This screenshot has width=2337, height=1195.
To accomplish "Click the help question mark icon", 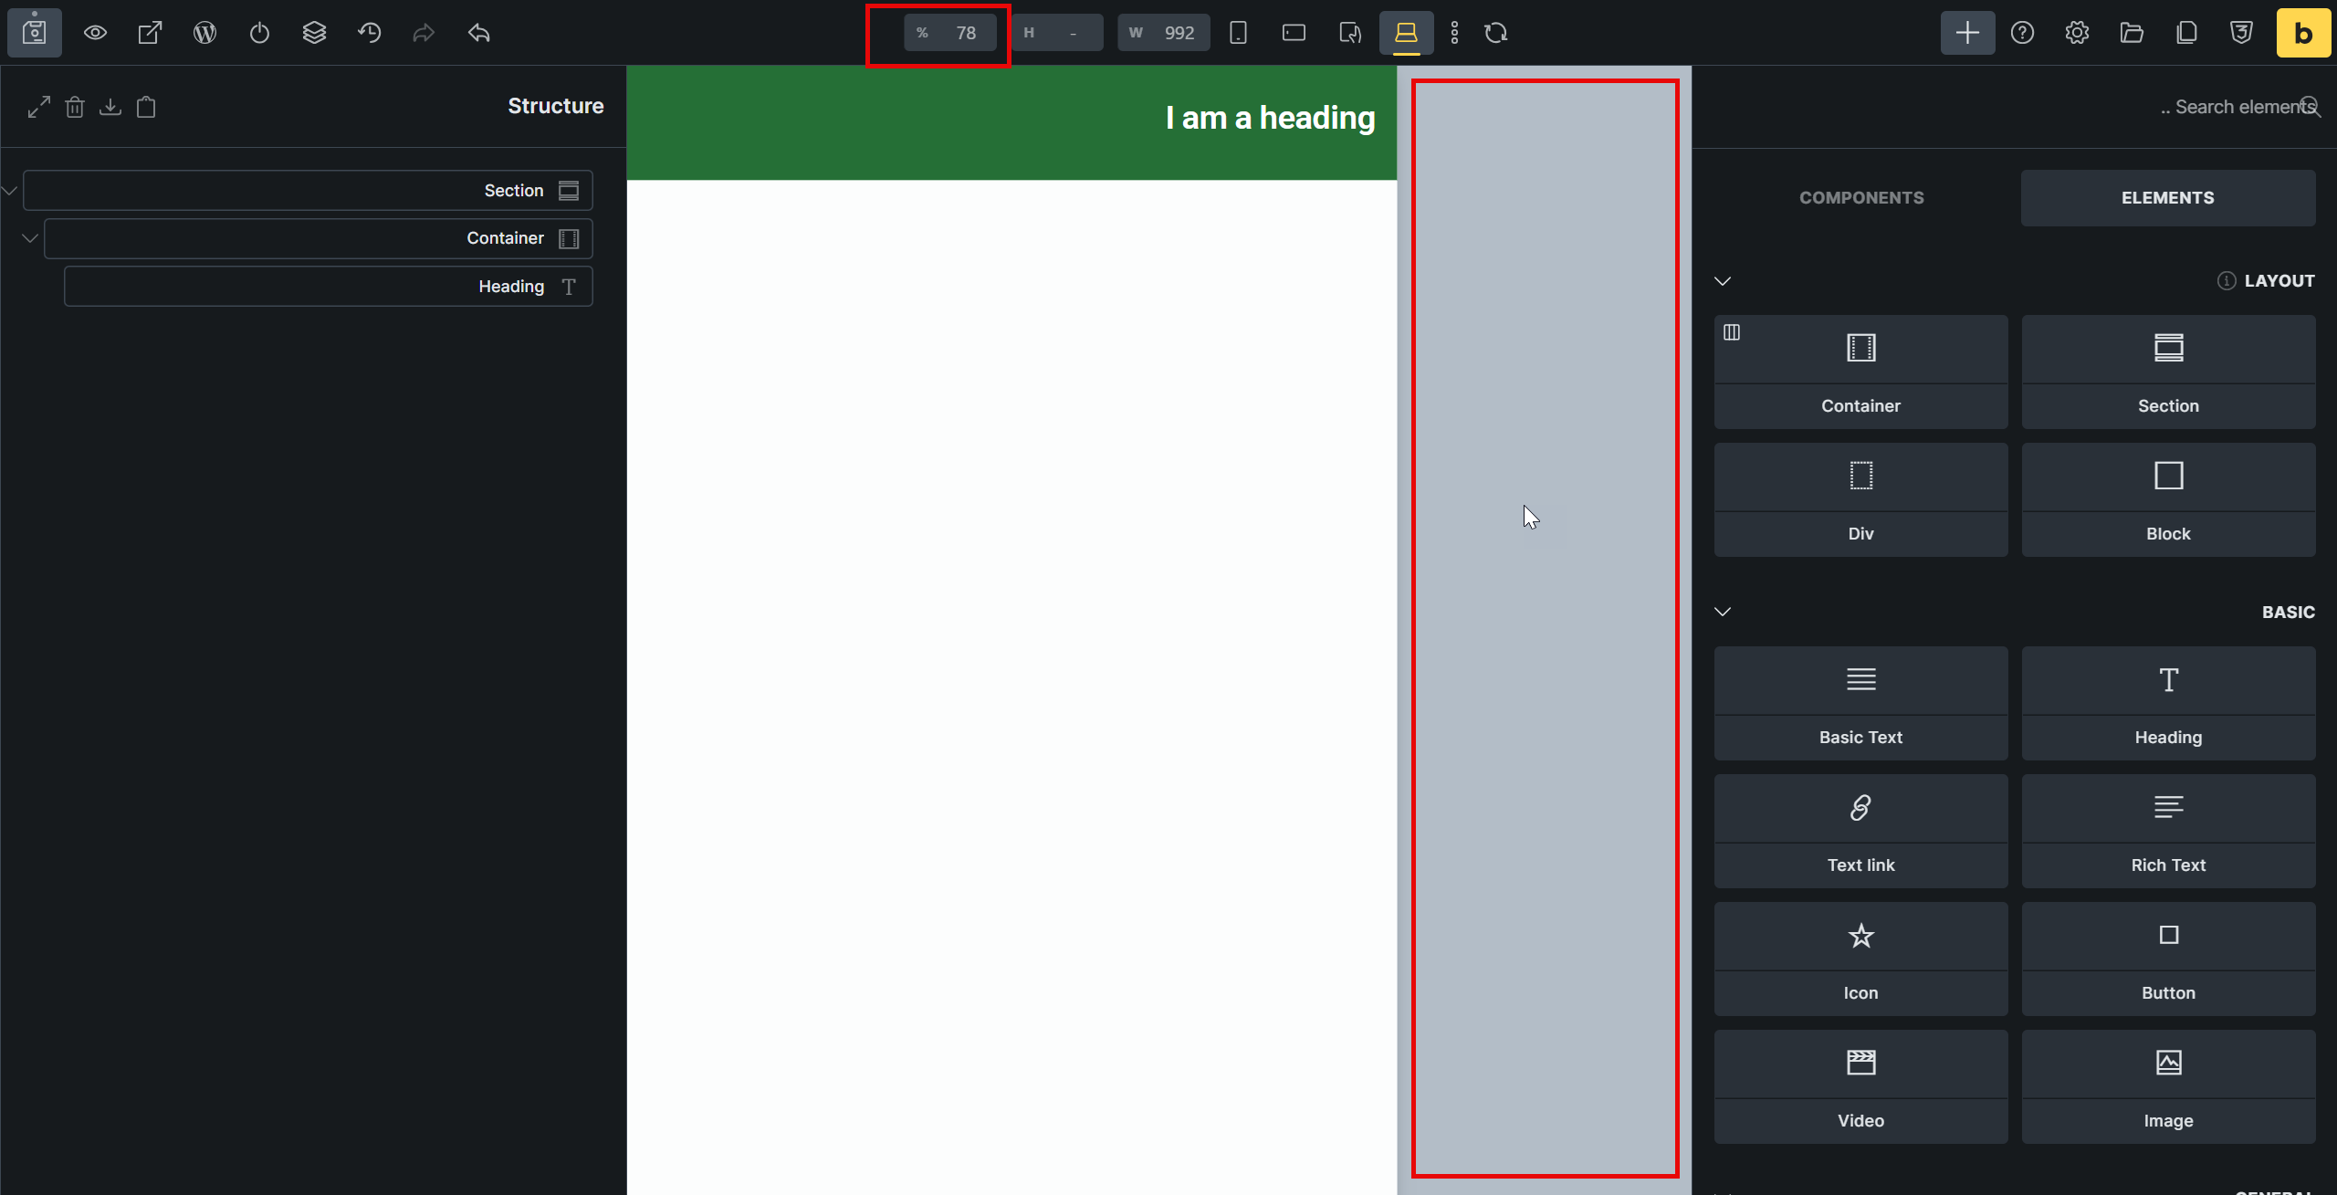I will tap(2022, 33).
